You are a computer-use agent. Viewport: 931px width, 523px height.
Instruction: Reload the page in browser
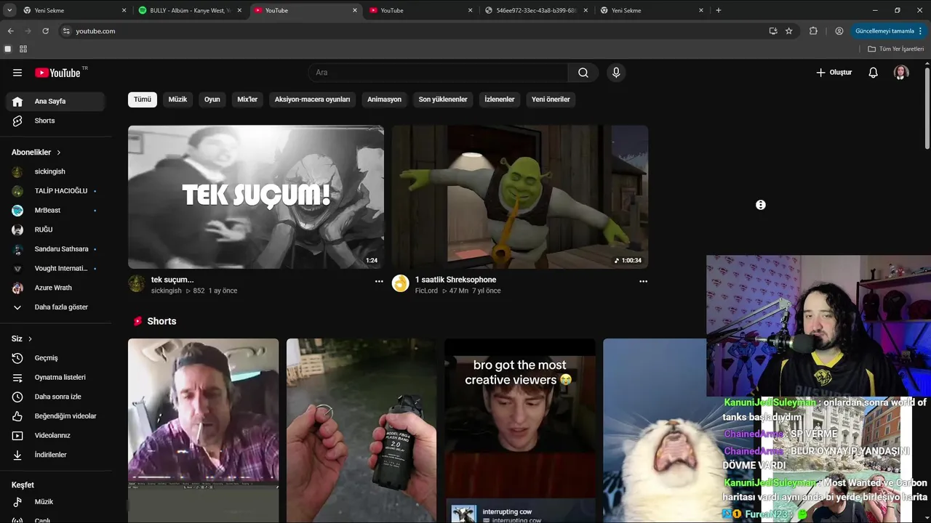(45, 31)
